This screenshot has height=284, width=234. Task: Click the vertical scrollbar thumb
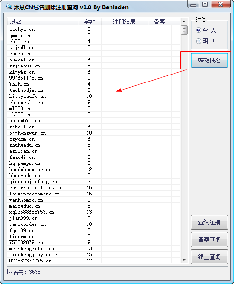click(184, 30)
